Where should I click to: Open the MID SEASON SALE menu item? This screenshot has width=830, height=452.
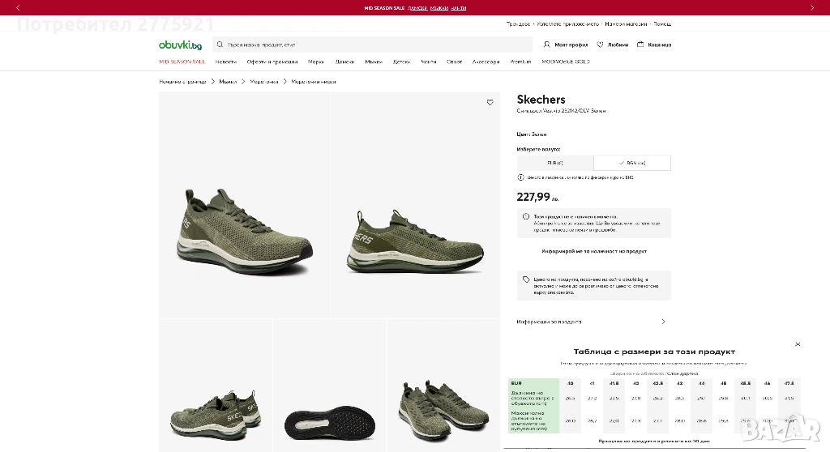182,62
